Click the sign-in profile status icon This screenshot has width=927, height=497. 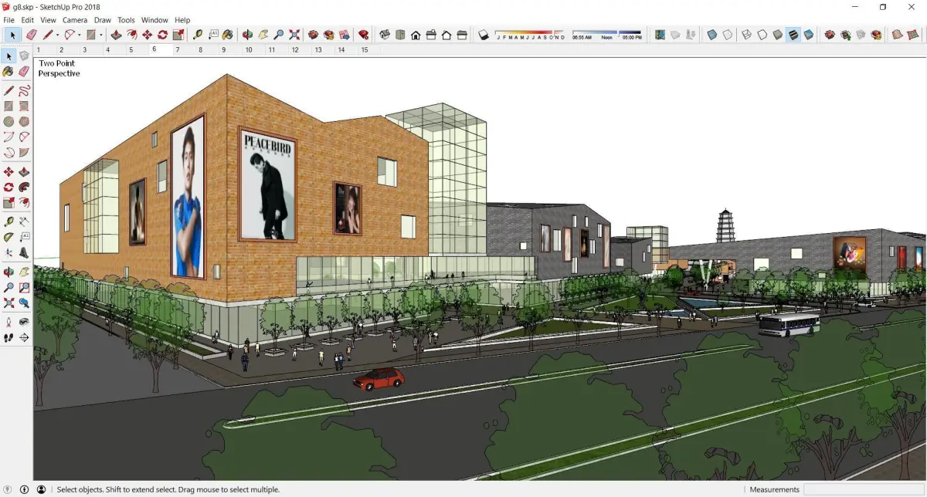pyautogui.click(x=41, y=489)
